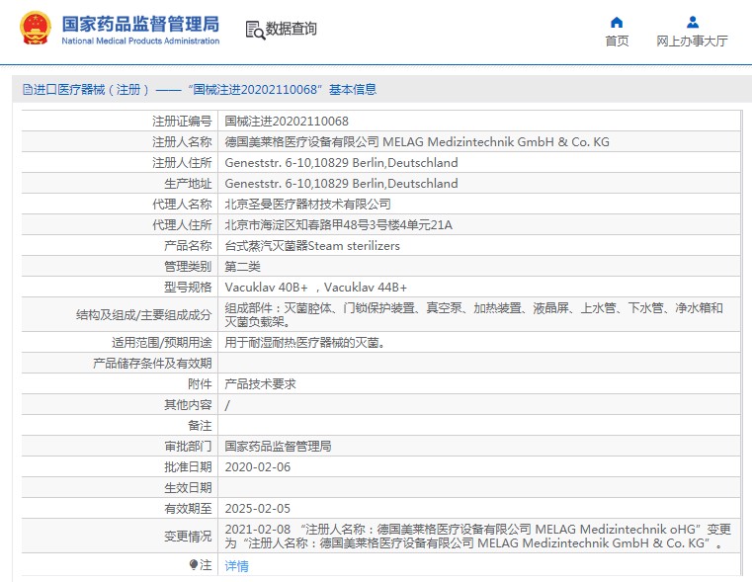Select expiry date 2025-02-05
Screen dimensions: 752x582
coord(258,508)
